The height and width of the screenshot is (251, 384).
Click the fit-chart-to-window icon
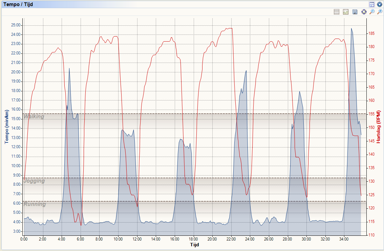coord(364,12)
